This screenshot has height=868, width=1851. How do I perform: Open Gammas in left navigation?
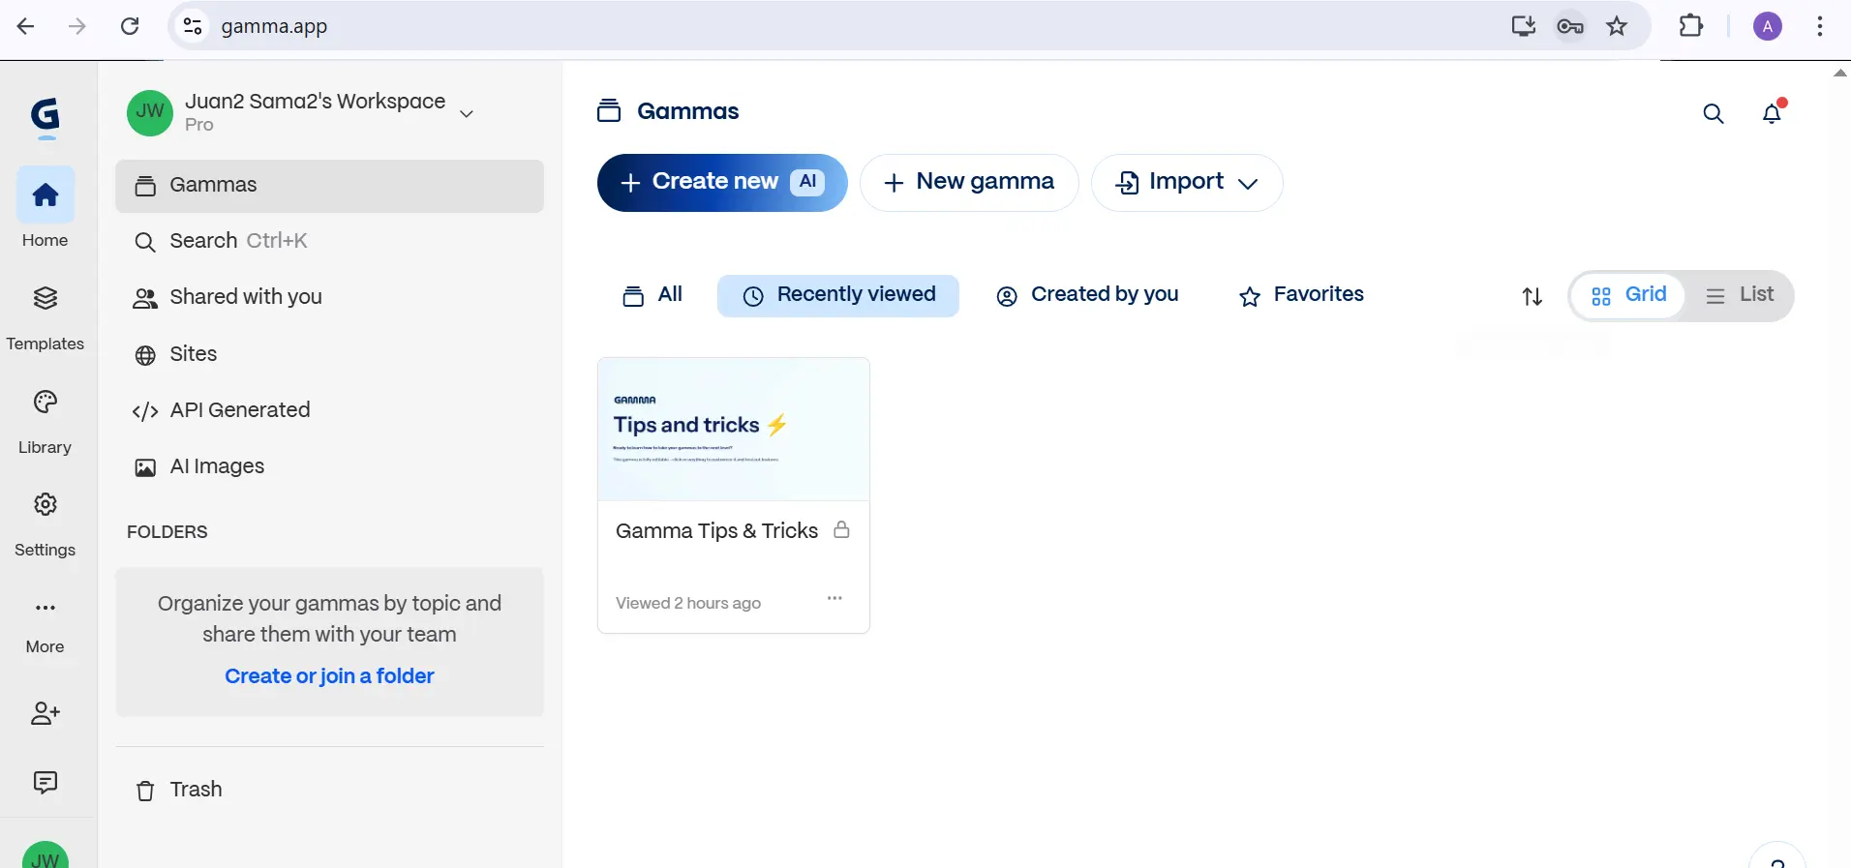[329, 186]
